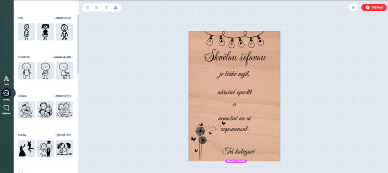The height and width of the screenshot is (173, 388).
Task: Select the 'Skvělou šéfovou' heading text
Action: [x=235, y=57]
